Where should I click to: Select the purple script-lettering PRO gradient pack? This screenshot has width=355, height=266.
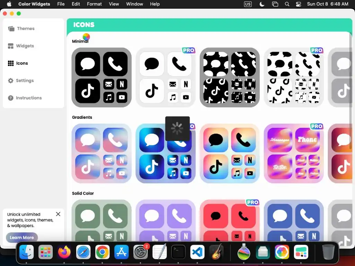coord(294,153)
